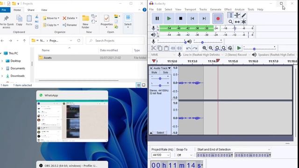Viewport: 299px width, 168px height.
Task: Adjust the recording volume slider
Action: click(x=171, y=42)
